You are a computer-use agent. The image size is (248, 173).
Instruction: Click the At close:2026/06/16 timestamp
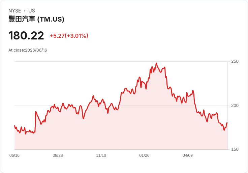click(28, 50)
